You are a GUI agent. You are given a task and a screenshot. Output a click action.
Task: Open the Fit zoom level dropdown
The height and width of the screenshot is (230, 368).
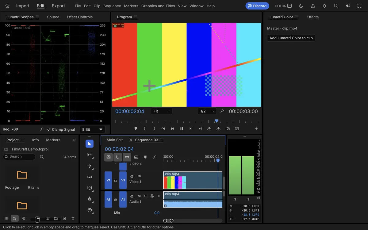coord(162,111)
